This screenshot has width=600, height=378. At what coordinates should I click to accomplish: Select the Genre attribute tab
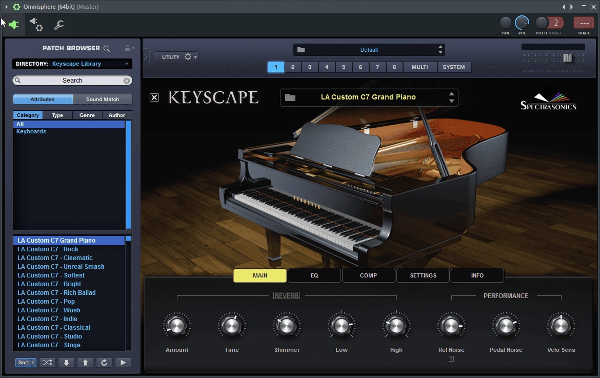(87, 115)
